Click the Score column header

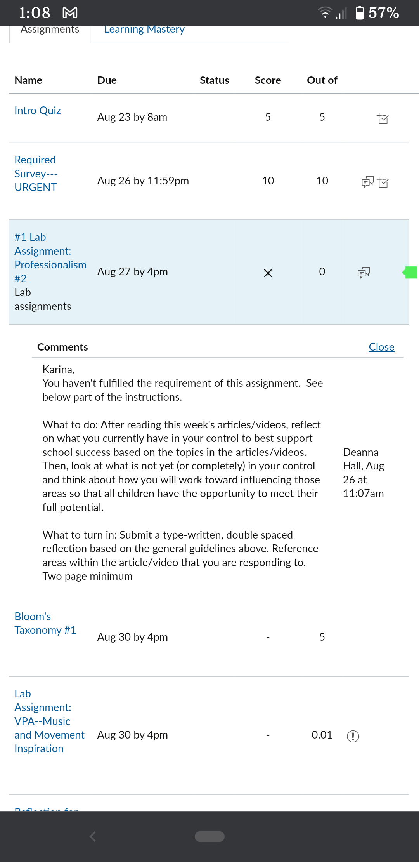tap(268, 80)
